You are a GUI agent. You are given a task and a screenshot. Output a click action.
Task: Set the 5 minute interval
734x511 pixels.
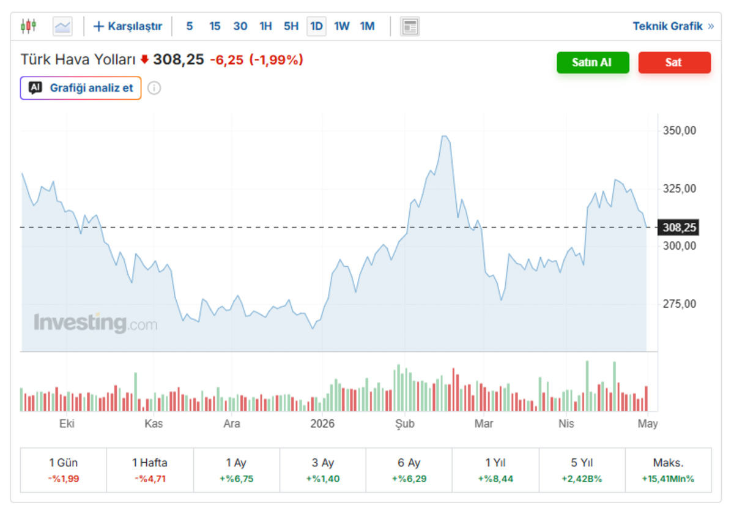[190, 26]
